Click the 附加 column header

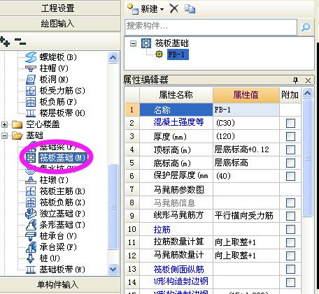290,95
